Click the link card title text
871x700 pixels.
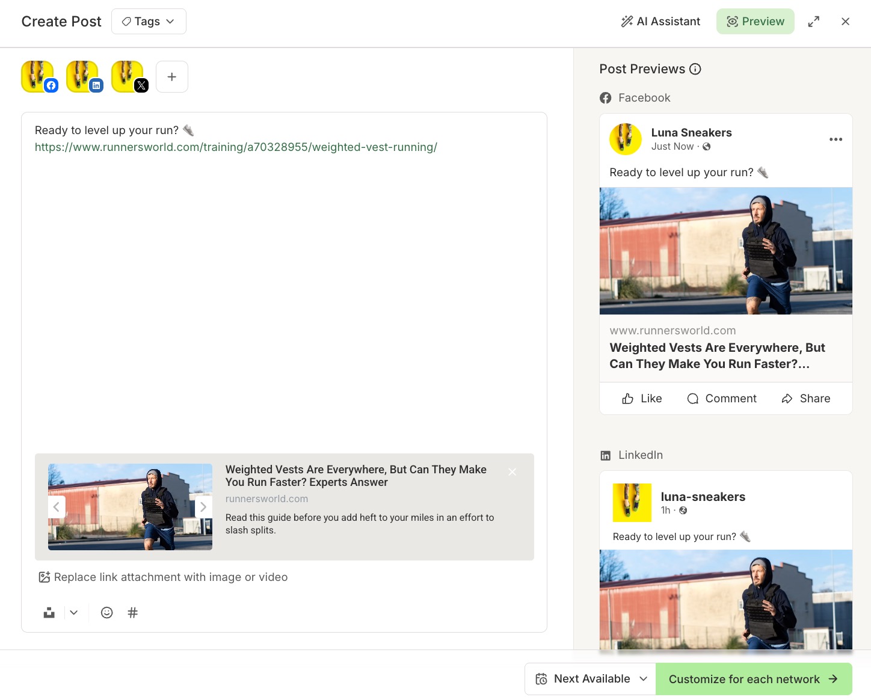pyautogui.click(x=356, y=476)
